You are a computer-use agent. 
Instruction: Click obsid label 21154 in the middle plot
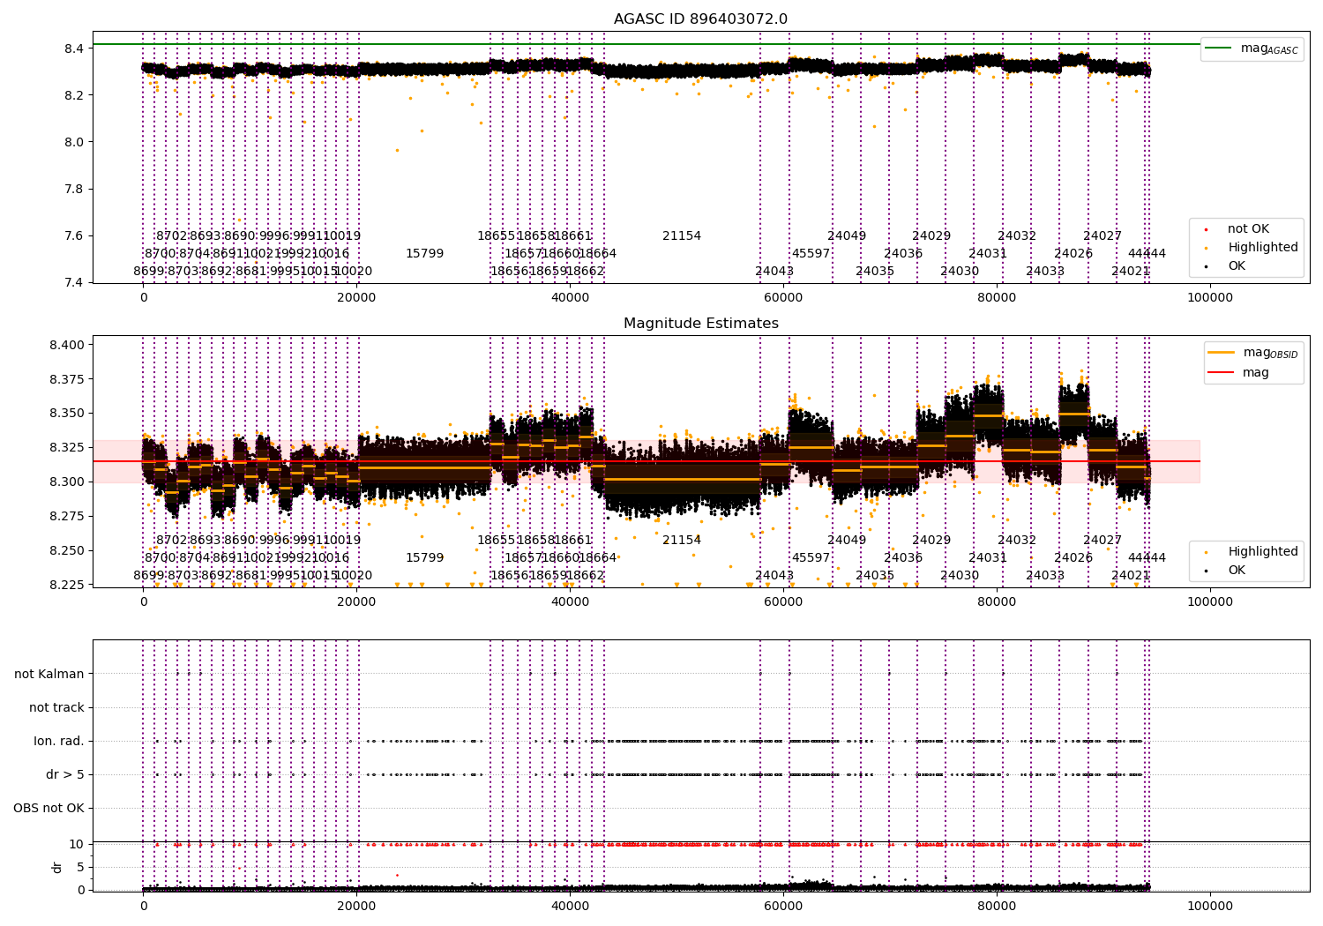click(682, 541)
